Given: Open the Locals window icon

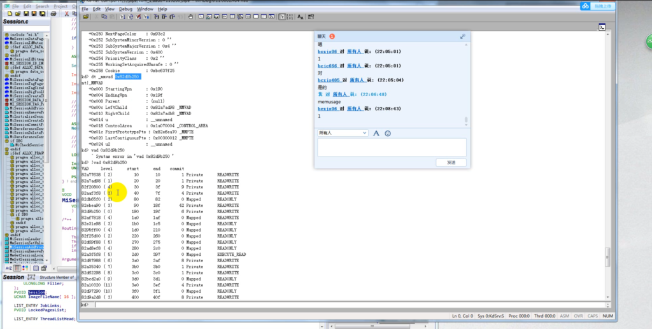Looking at the screenshot, I should [216, 17].
